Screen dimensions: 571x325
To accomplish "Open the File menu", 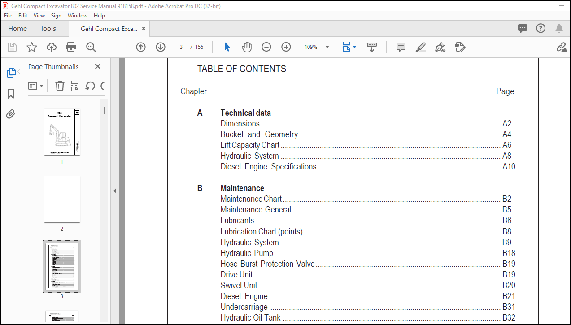I will pos(8,15).
